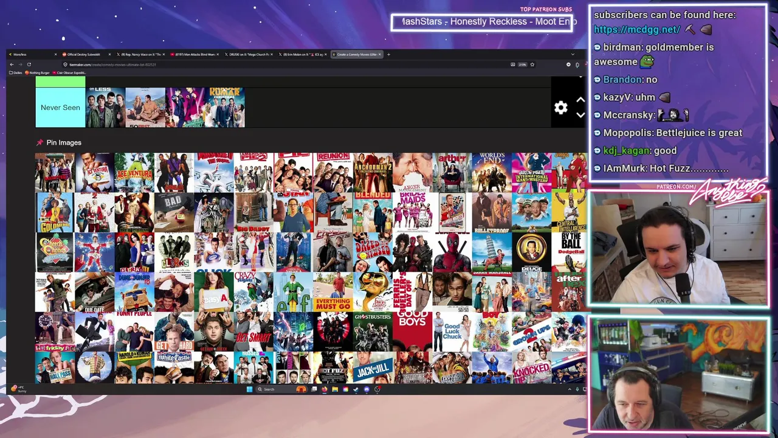
Task: Select the Clerks poster
Action: point(174,252)
